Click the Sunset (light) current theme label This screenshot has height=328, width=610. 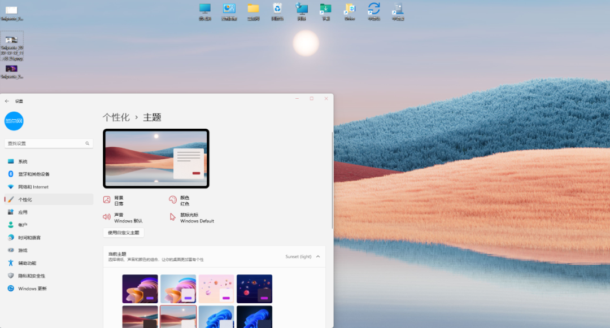click(298, 256)
